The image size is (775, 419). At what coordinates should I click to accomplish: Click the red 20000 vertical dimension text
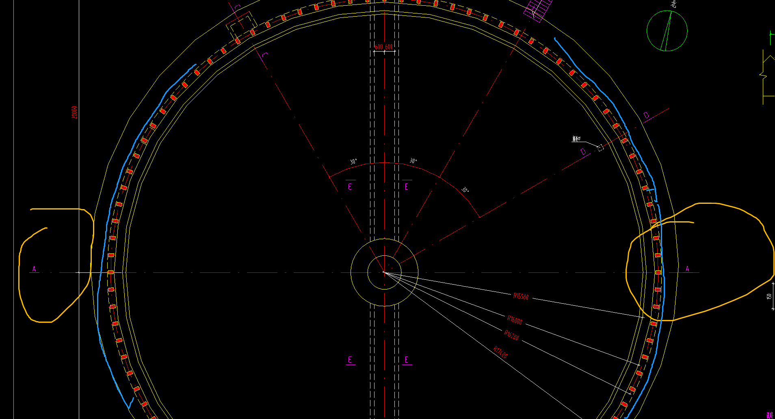click(x=74, y=112)
